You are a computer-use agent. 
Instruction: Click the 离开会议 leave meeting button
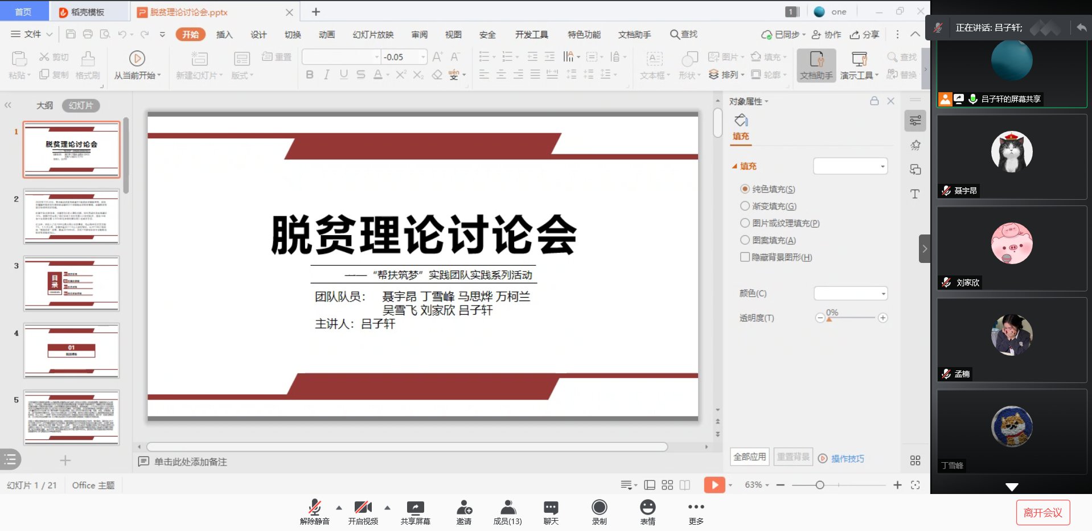[1042, 513]
